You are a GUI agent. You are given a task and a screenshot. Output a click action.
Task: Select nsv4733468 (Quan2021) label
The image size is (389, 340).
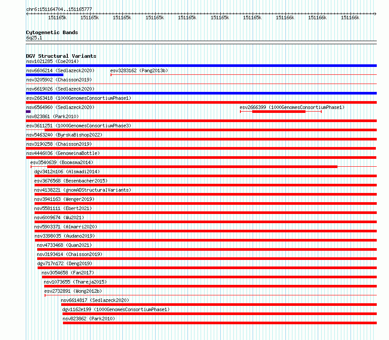pos(64,245)
